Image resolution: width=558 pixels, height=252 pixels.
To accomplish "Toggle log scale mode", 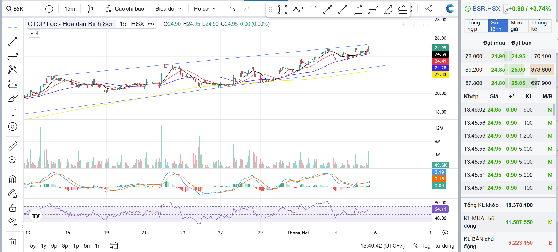I will (427, 246).
